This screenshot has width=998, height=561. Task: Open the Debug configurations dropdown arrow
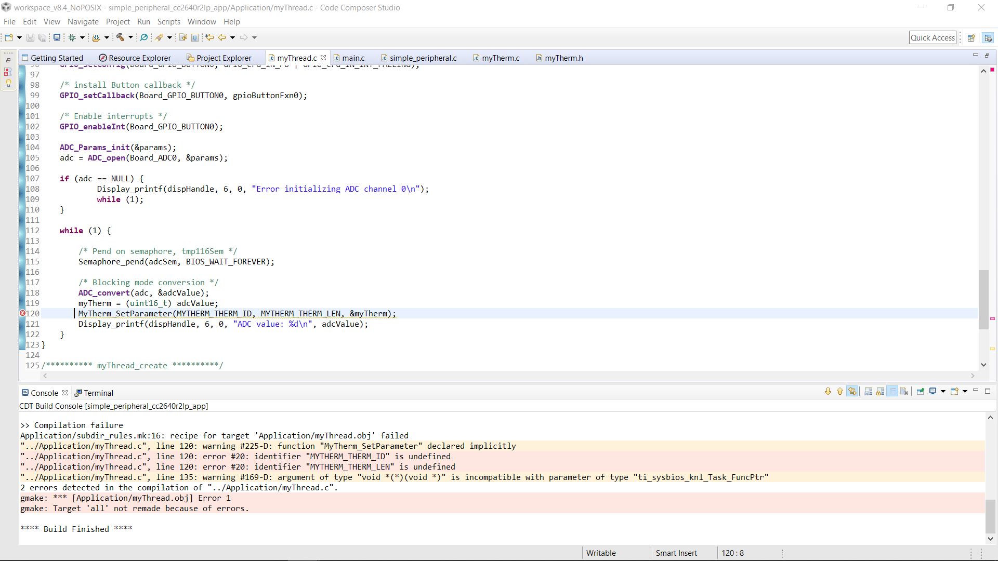click(x=82, y=37)
